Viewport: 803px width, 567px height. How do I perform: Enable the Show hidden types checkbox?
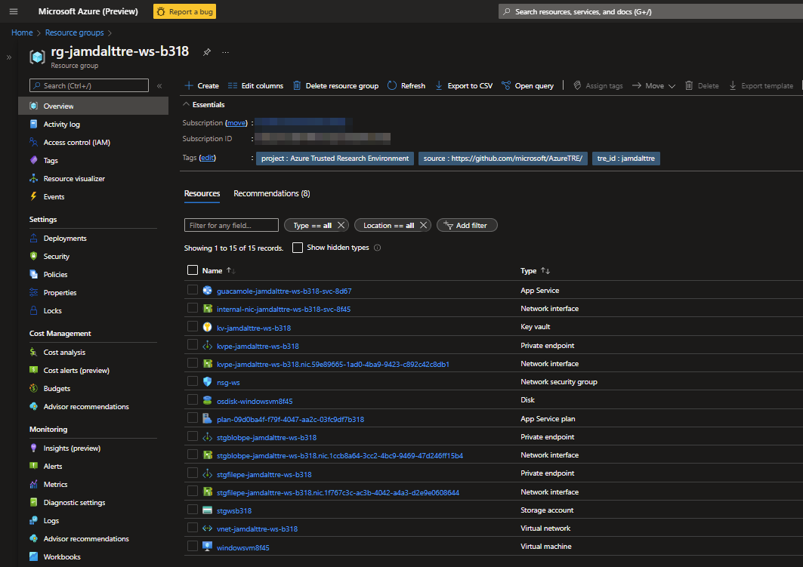pyautogui.click(x=298, y=248)
